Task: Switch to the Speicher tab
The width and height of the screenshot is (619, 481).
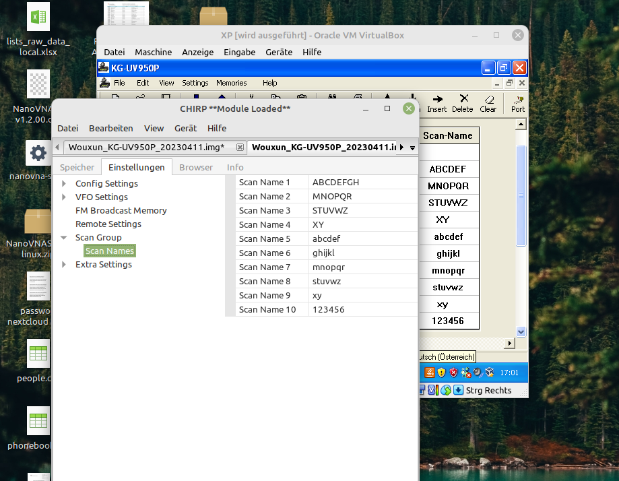Action: click(x=77, y=168)
